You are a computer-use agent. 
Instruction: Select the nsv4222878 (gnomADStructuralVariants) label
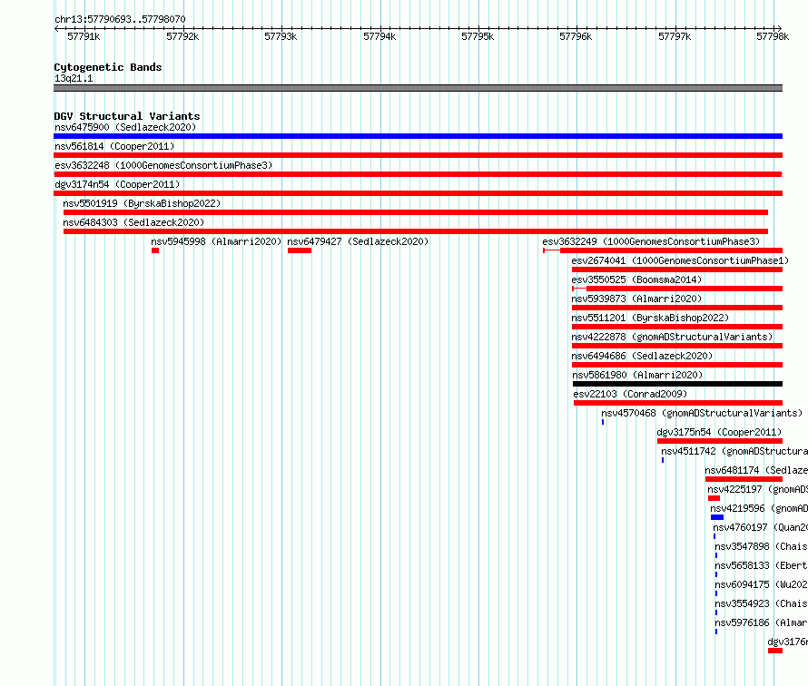point(672,337)
